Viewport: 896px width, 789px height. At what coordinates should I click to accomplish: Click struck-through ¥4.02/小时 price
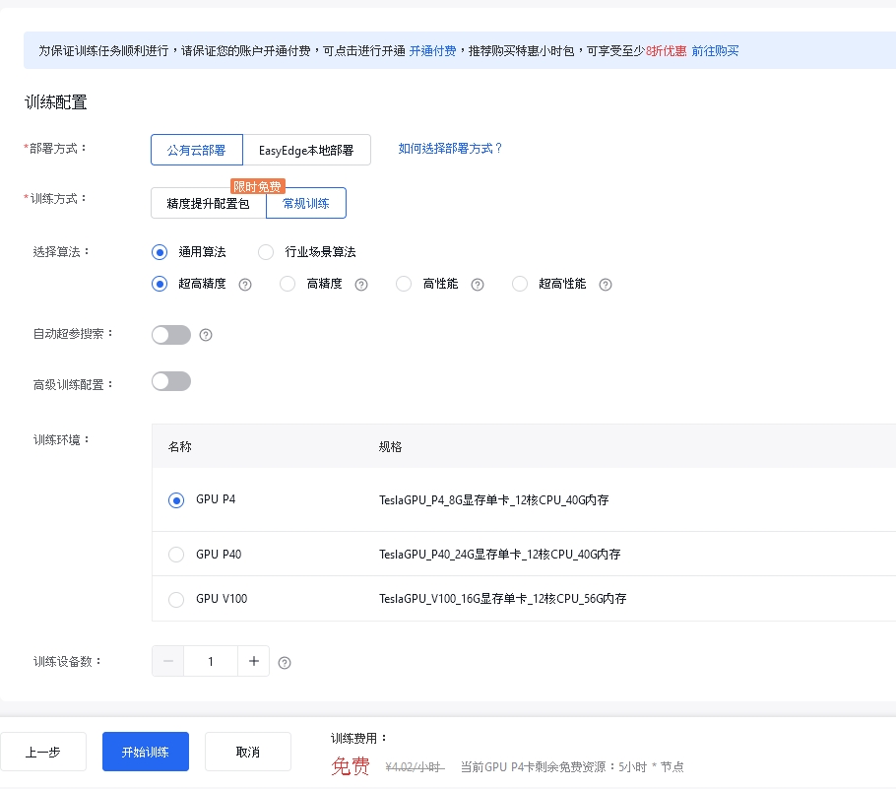point(415,767)
